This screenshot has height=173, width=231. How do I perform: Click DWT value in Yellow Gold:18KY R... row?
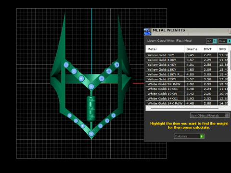tap(209, 74)
